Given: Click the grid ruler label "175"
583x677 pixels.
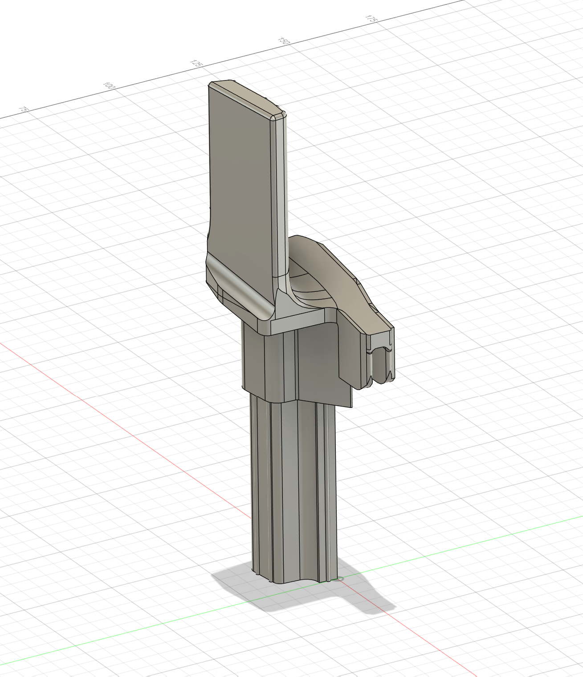Looking at the screenshot, I should (x=371, y=19).
